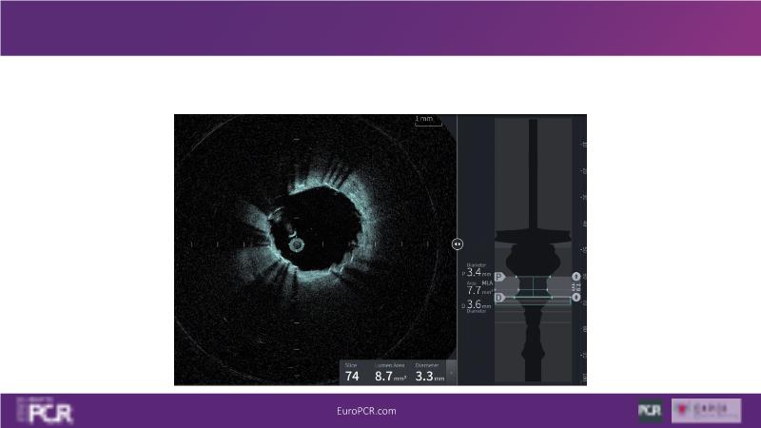Image resolution: width=761 pixels, height=428 pixels.
Task: Click the OCT catheter ring in lumen
Action: [x=296, y=244]
